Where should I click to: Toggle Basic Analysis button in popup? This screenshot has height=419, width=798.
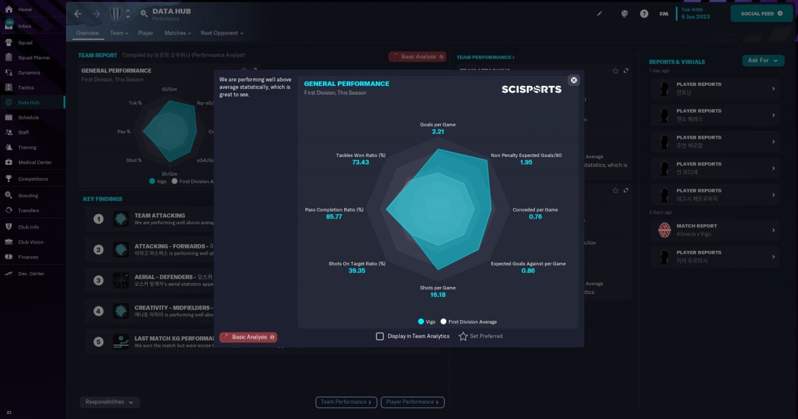[x=248, y=337]
